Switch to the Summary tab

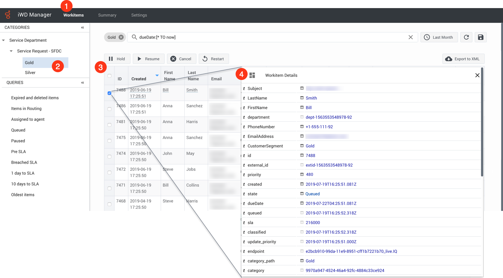tap(107, 15)
